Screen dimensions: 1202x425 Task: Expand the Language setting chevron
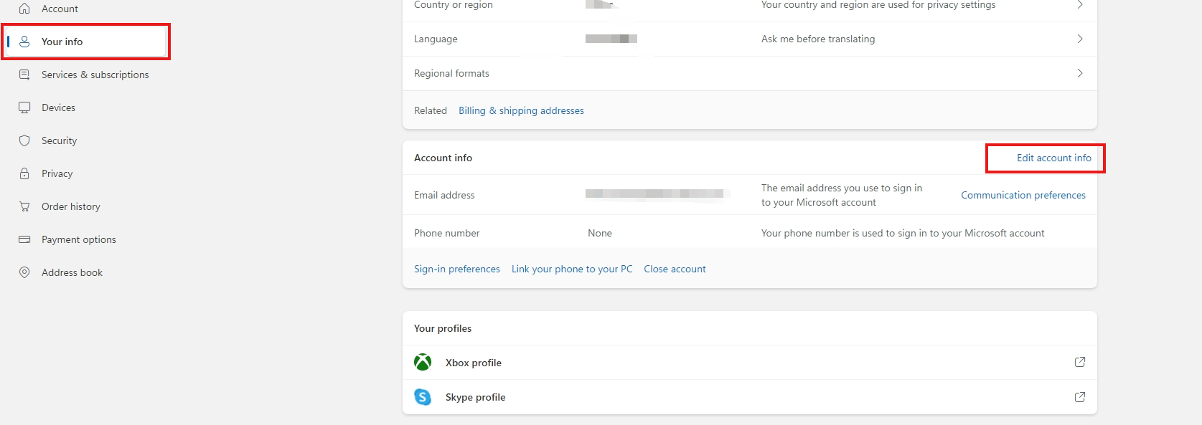click(1079, 39)
